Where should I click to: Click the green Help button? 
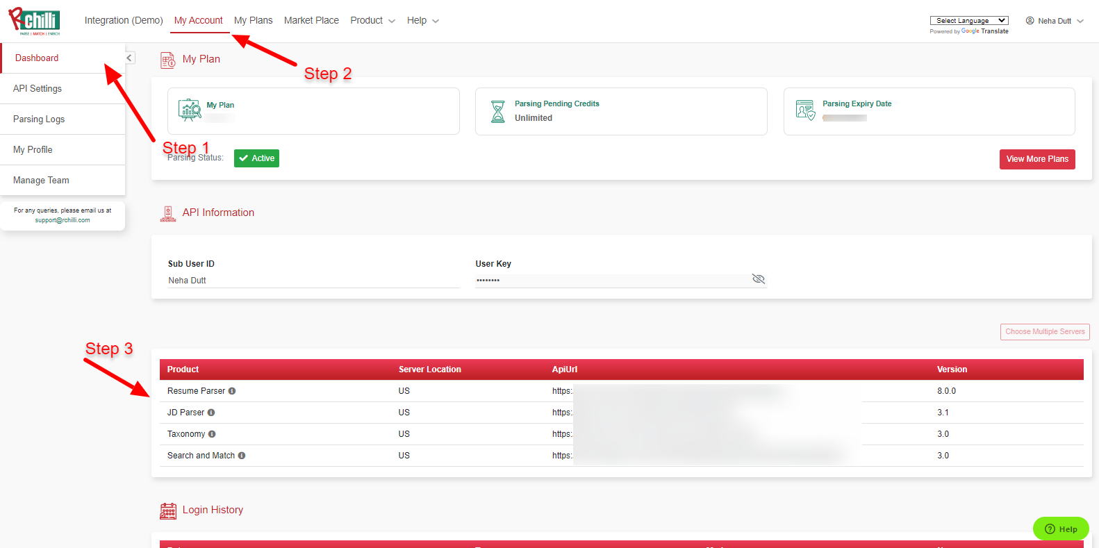pos(1061,529)
